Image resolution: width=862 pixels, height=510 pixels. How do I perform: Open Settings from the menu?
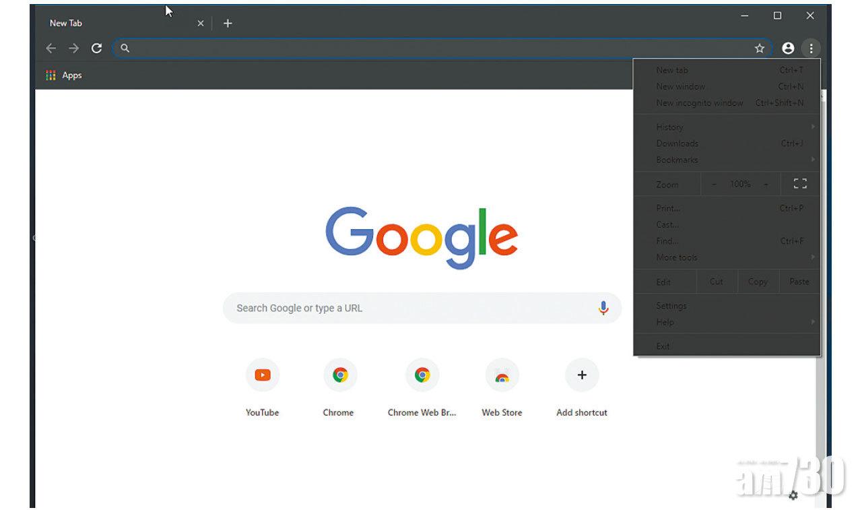pos(671,306)
